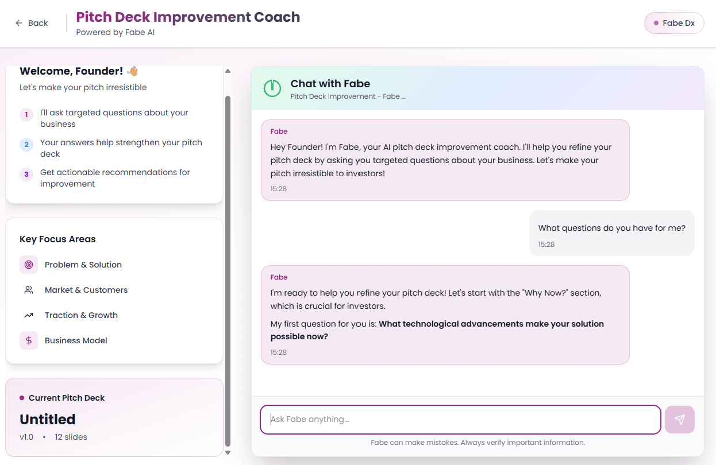
Task: Click the Untitled pitch deck title
Action: tap(48, 419)
